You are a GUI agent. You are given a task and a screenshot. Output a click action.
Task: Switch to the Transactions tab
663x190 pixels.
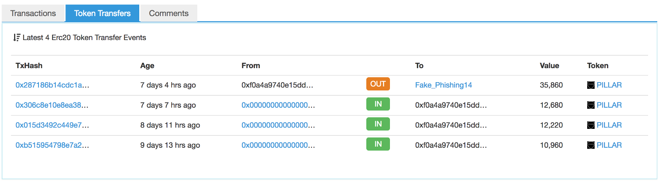33,13
